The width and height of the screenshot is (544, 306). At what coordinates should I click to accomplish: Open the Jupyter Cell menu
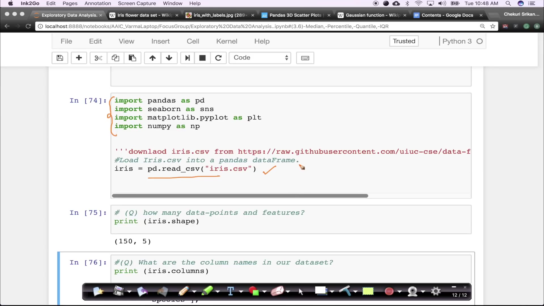pos(193,41)
